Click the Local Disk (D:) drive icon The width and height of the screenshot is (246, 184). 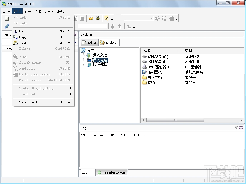click(x=144, y=62)
